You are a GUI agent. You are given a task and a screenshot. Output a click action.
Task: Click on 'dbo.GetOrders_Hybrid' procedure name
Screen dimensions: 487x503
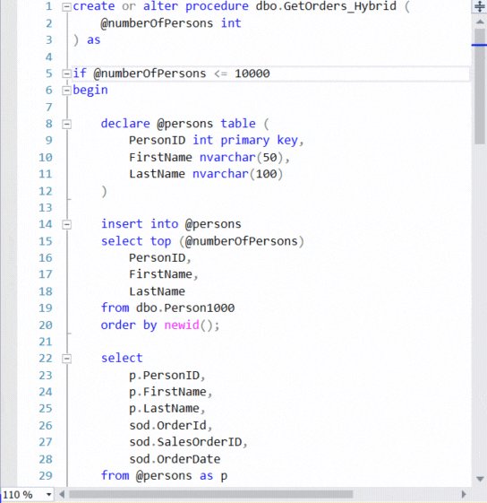tap(326, 6)
